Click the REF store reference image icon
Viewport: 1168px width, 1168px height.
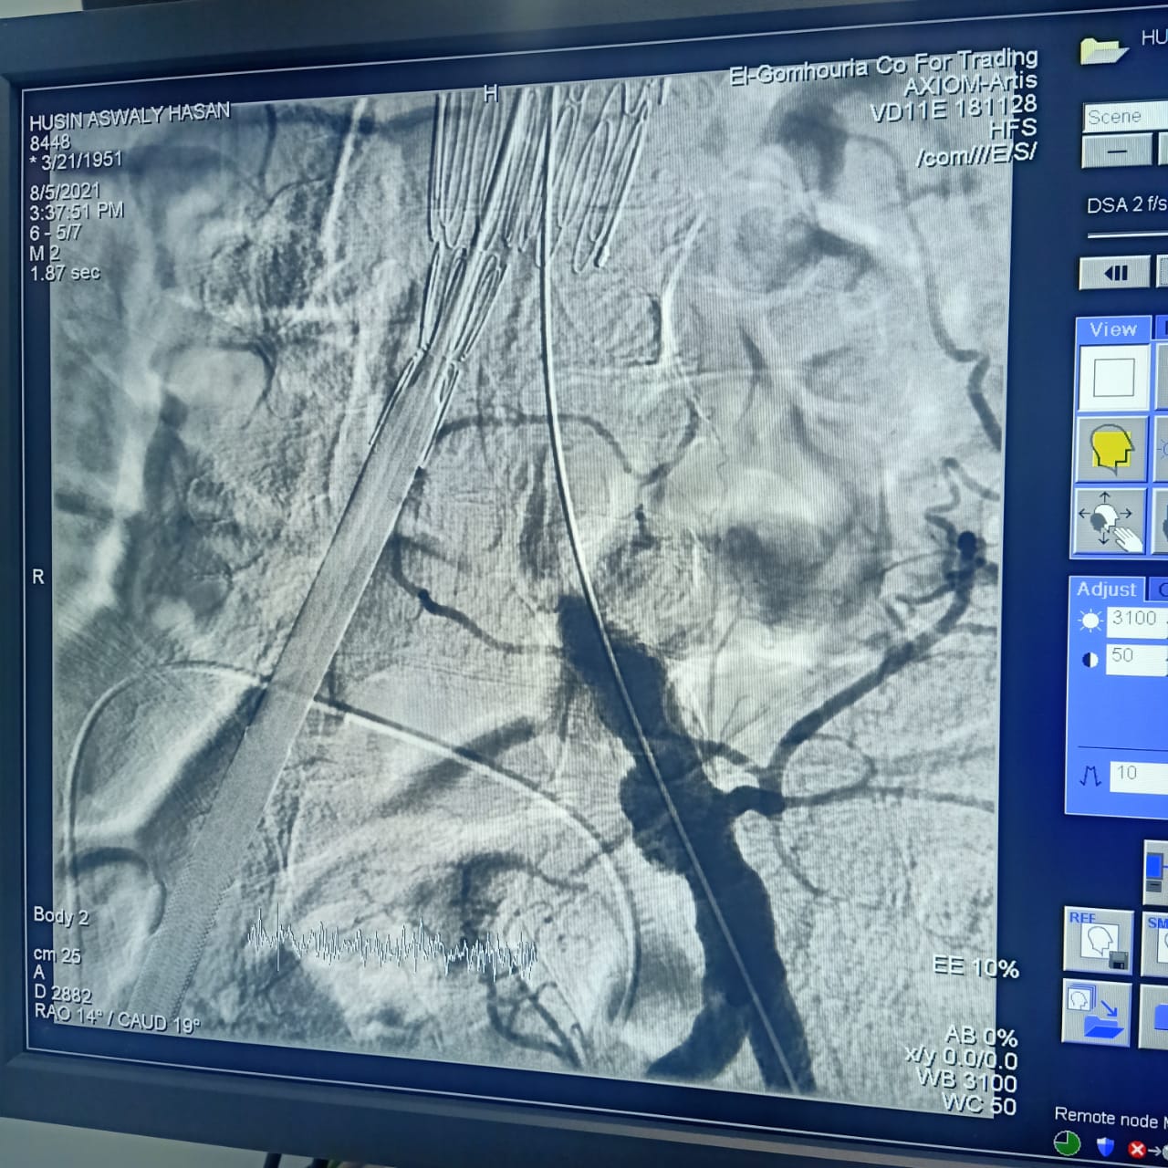click(x=1099, y=940)
